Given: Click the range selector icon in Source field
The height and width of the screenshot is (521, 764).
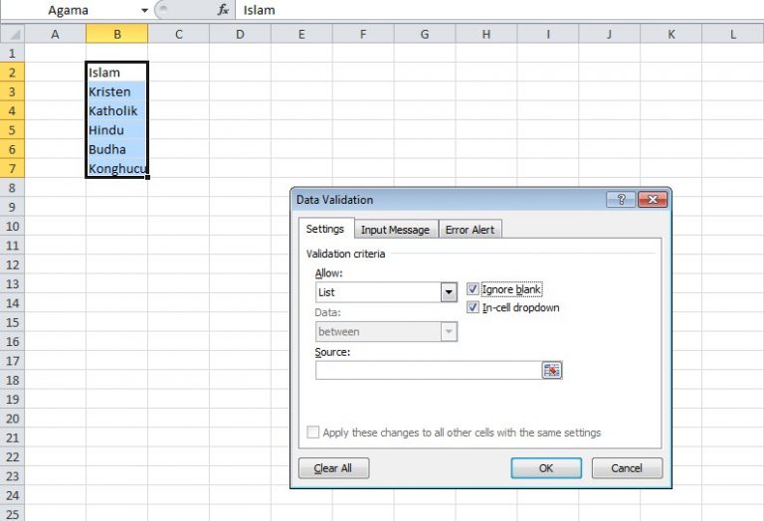Looking at the screenshot, I should (551, 371).
